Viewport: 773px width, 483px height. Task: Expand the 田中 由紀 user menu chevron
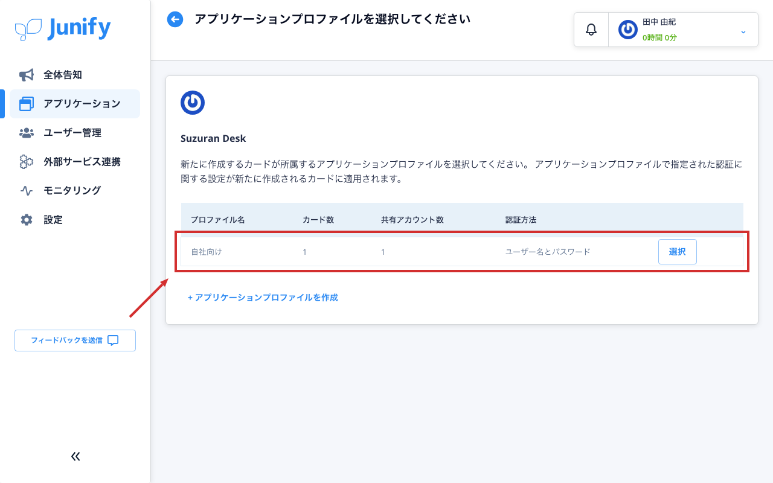[x=743, y=31]
